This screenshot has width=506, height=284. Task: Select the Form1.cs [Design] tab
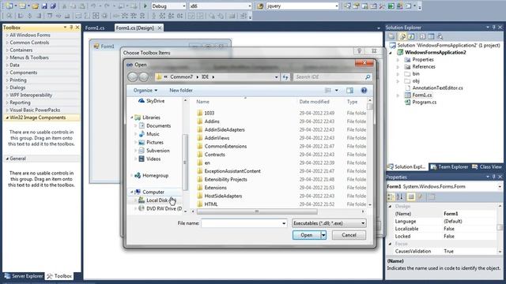coord(134,28)
